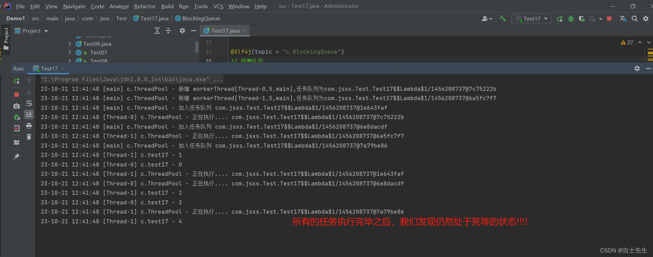Screen dimensions: 653x257
Task: Move down the stack trace arrow
Action: pos(29,92)
